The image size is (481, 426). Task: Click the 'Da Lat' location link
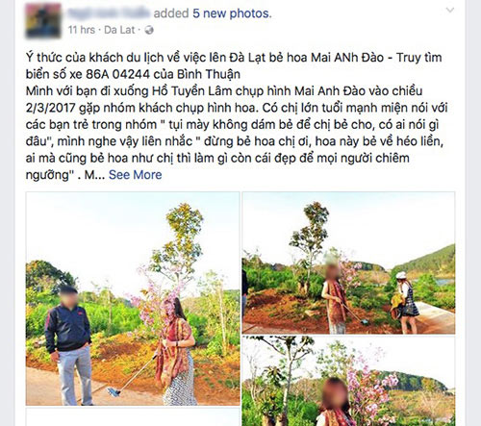point(119,30)
